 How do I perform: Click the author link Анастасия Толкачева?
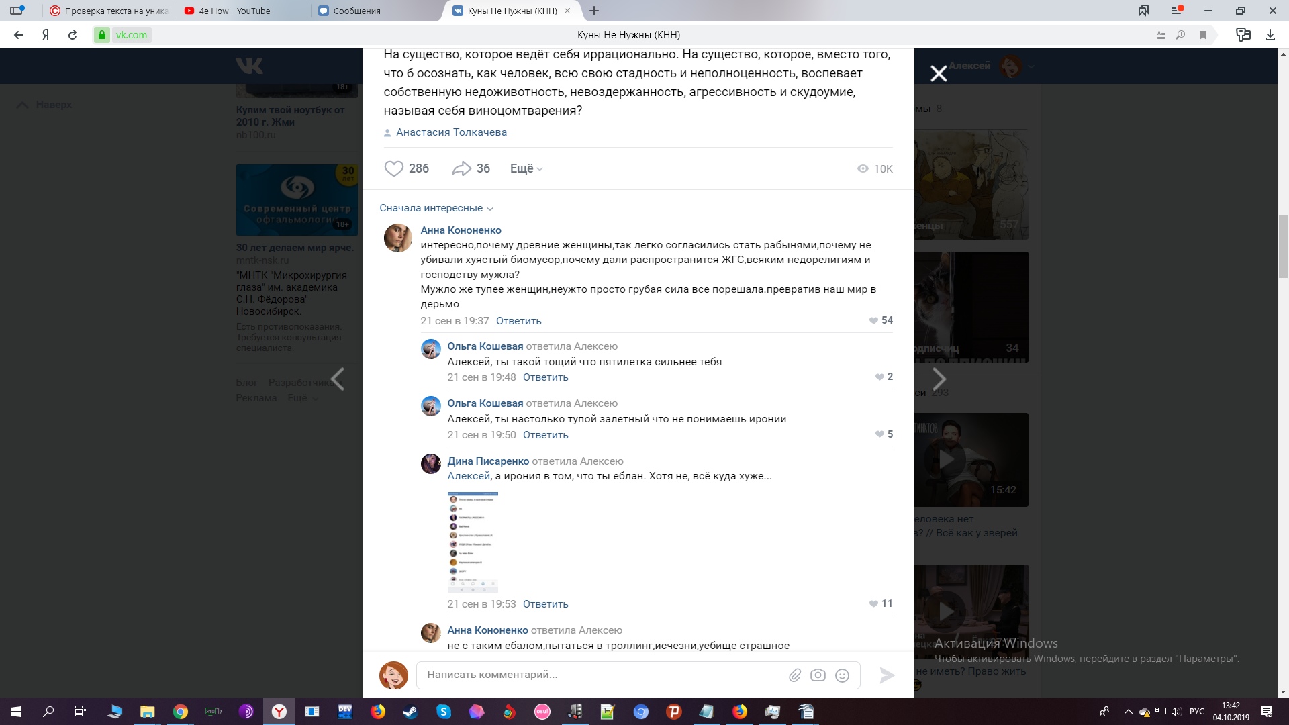451,132
